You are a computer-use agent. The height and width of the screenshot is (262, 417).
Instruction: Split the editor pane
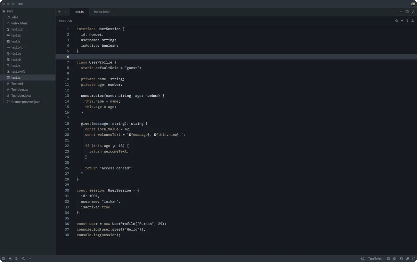tap(407, 12)
